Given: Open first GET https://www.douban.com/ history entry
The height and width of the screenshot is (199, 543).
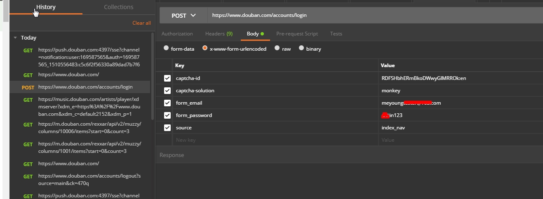Looking at the screenshot, I should coord(81,75).
